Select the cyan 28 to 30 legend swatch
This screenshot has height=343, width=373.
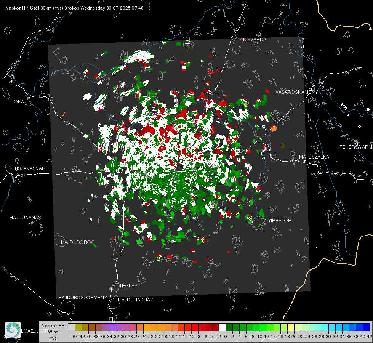point(325,327)
